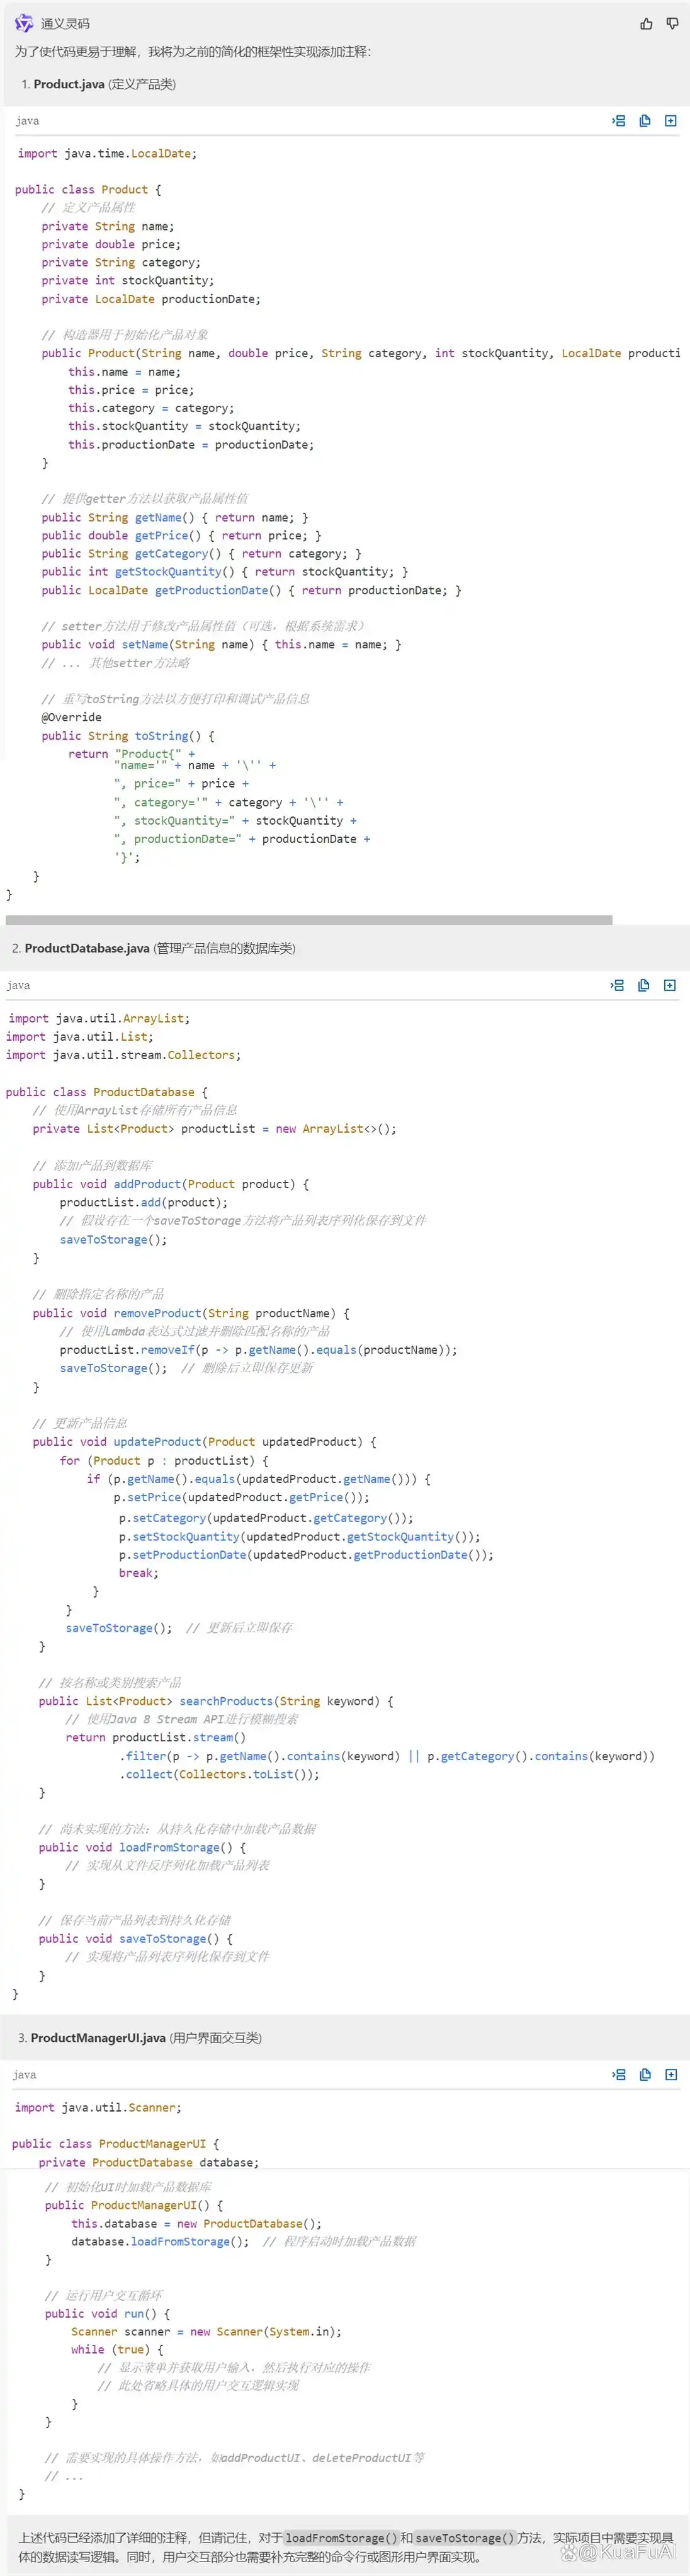Click inline code loadFromStorage() in summary
The image size is (690, 2576).
[x=341, y=2537]
